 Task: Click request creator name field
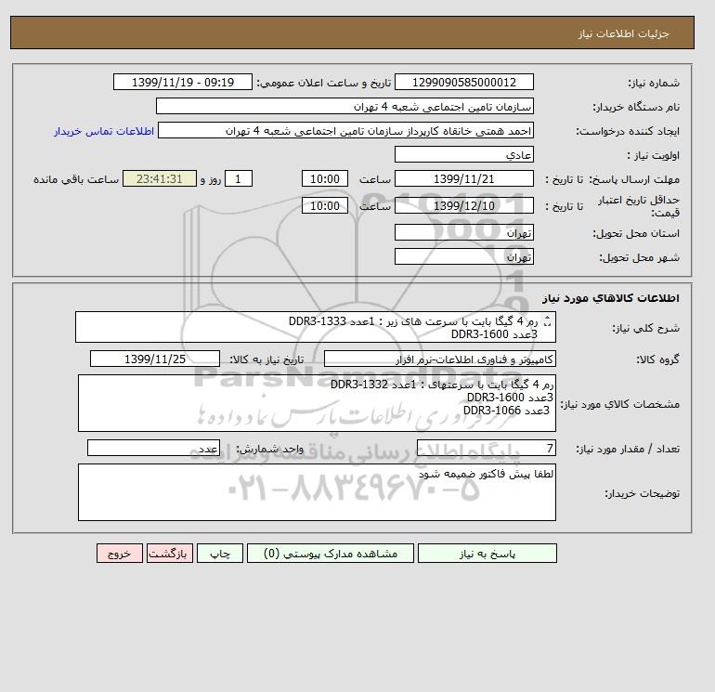pos(345,130)
